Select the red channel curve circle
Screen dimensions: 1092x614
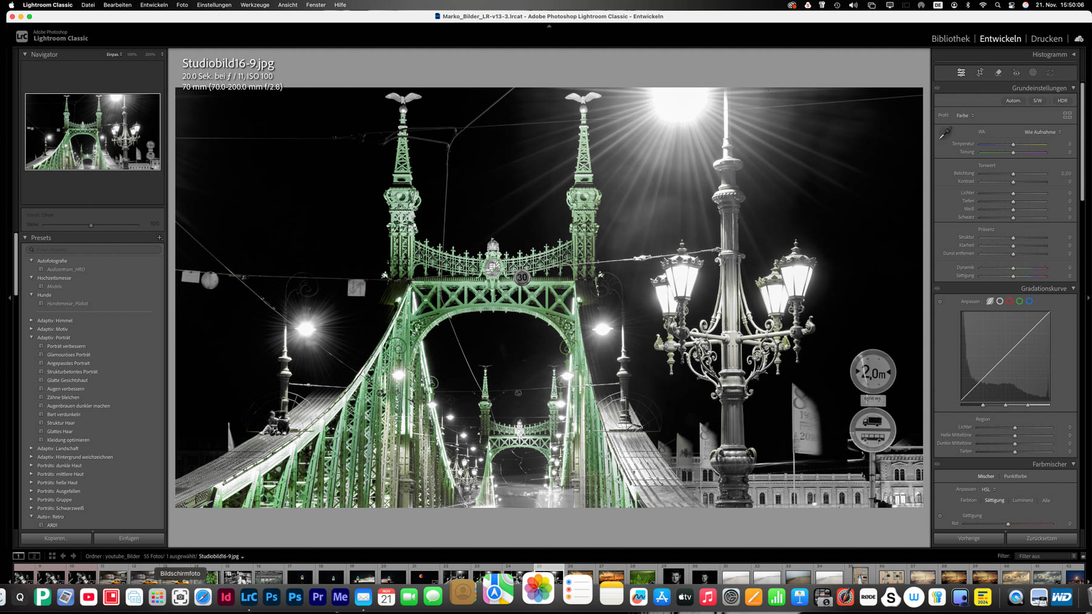(1009, 301)
